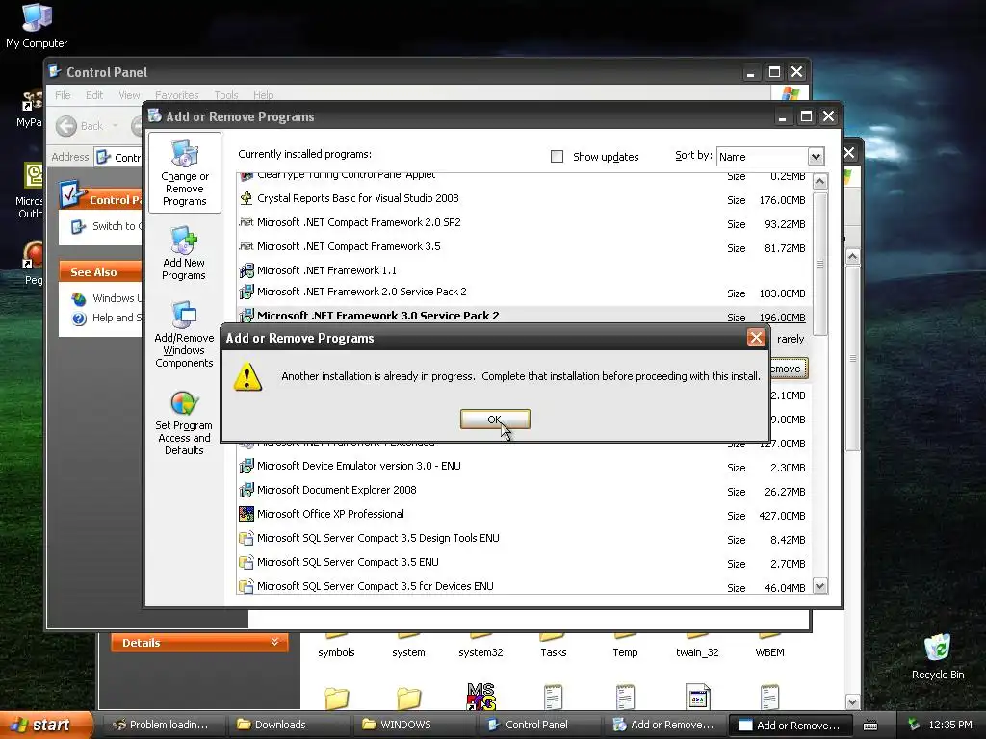Screen dimensions: 986x739
Task: Open the Sort by Name dropdown
Action: pos(815,157)
